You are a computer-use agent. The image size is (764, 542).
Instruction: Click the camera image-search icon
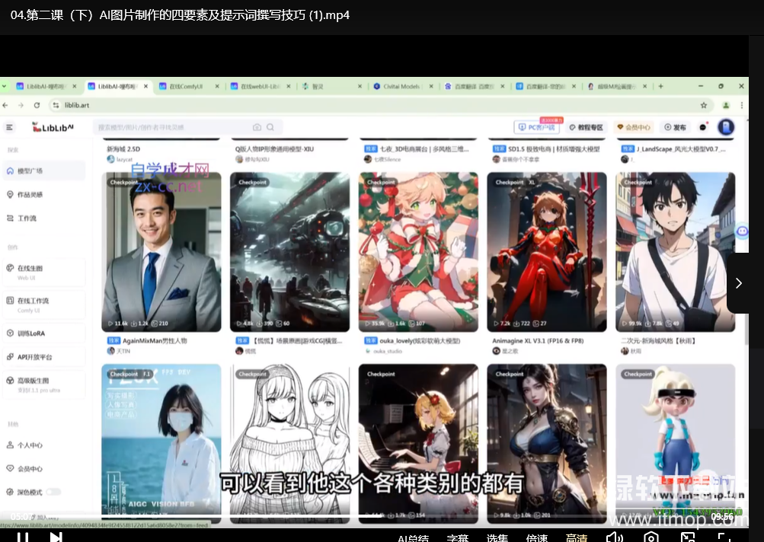tap(257, 127)
